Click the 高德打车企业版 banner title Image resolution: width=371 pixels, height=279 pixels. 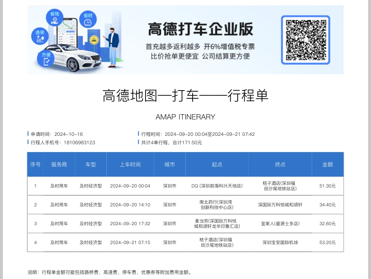[x=200, y=29]
